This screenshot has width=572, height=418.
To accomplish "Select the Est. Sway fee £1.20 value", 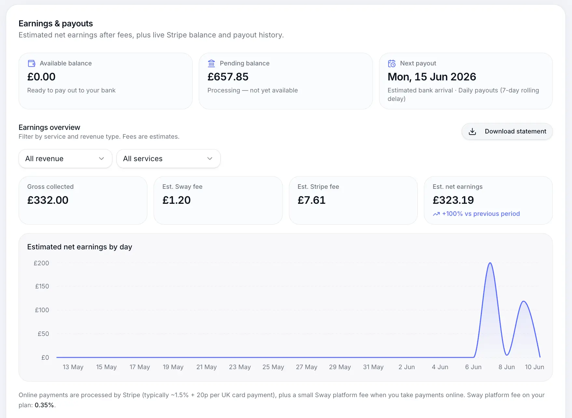I will [177, 200].
